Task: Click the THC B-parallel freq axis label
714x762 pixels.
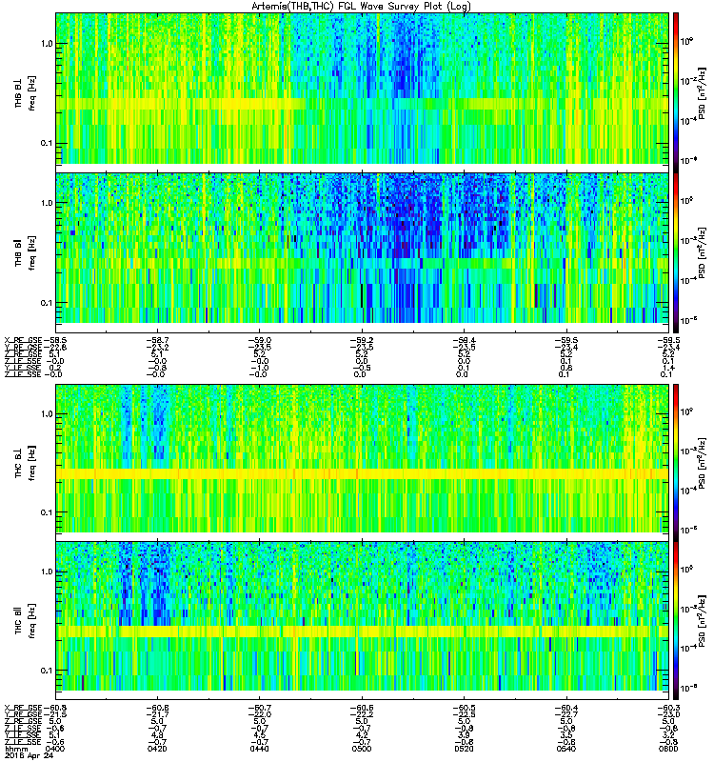Action: [x=32, y=621]
